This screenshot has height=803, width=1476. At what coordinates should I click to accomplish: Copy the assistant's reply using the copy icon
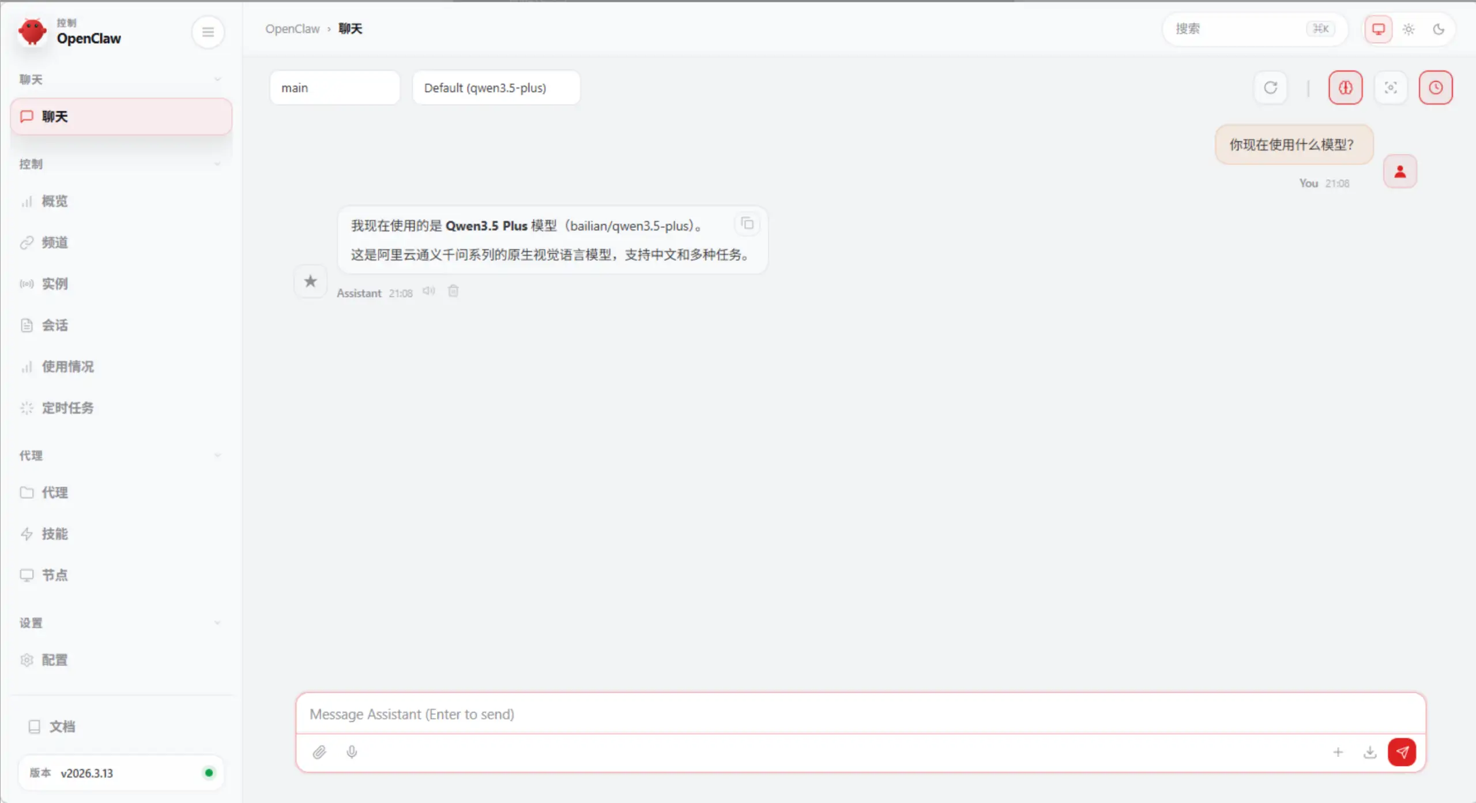coord(747,224)
